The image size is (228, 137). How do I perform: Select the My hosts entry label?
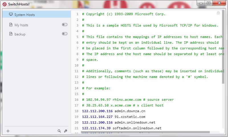tap(21, 25)
